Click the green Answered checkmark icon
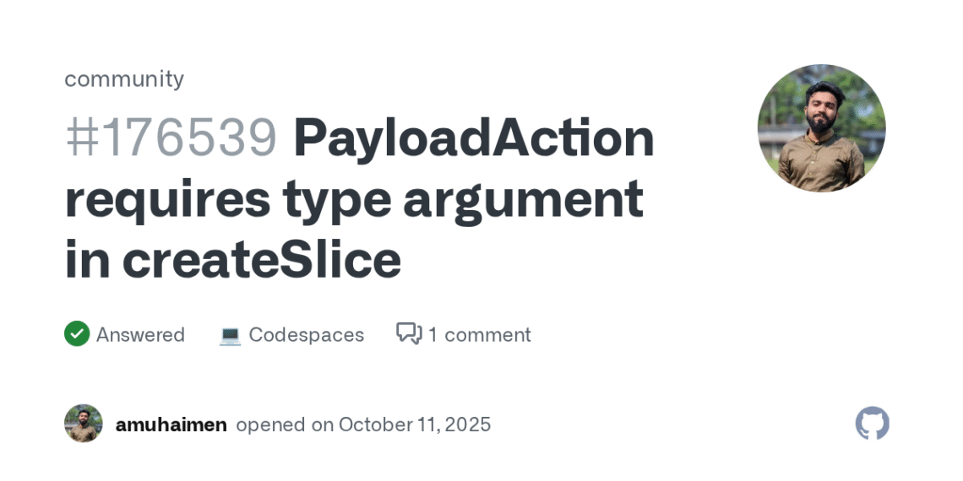Image resolution: width=963 pixels, height=481 pixels. point(77,334)
